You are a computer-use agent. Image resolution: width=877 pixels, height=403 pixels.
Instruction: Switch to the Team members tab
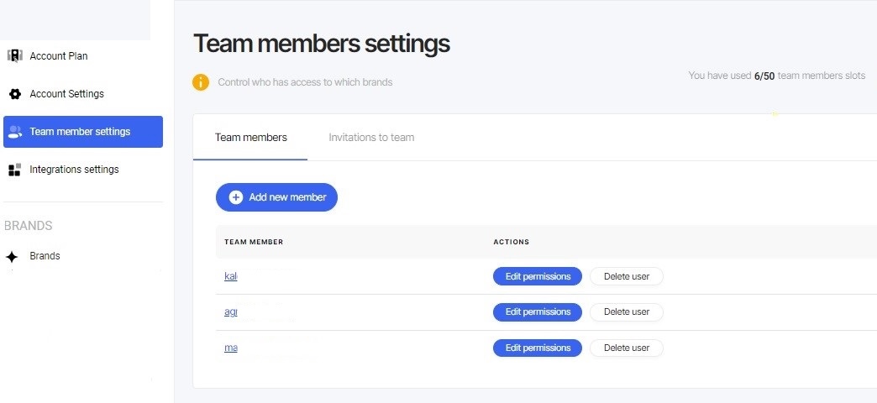250,138
